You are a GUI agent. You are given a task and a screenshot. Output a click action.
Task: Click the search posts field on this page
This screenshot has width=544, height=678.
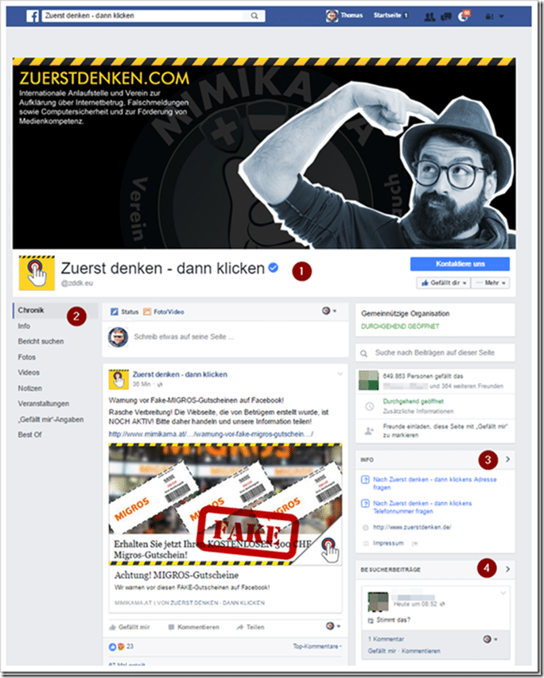point(435,353)
